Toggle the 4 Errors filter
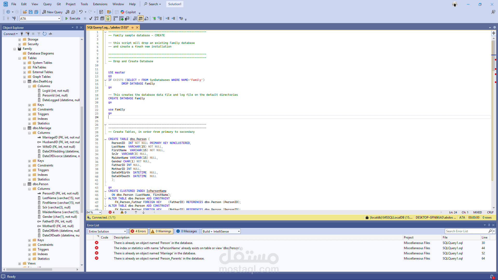This screenshot has width=498, height=280. click(139, 231)
